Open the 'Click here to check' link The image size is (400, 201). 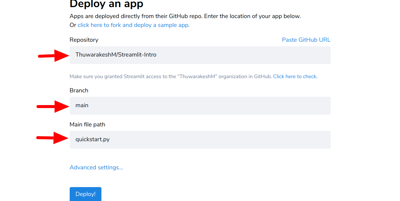[x=295, y=77]
